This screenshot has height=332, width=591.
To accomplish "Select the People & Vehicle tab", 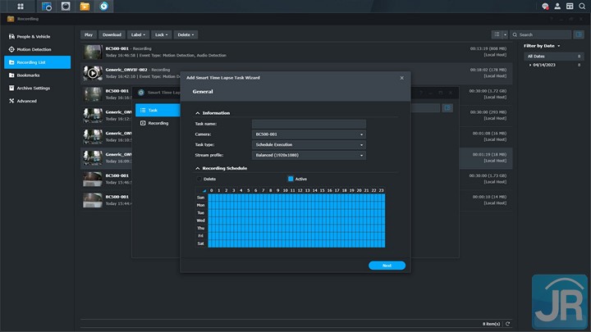I will 34,36.
